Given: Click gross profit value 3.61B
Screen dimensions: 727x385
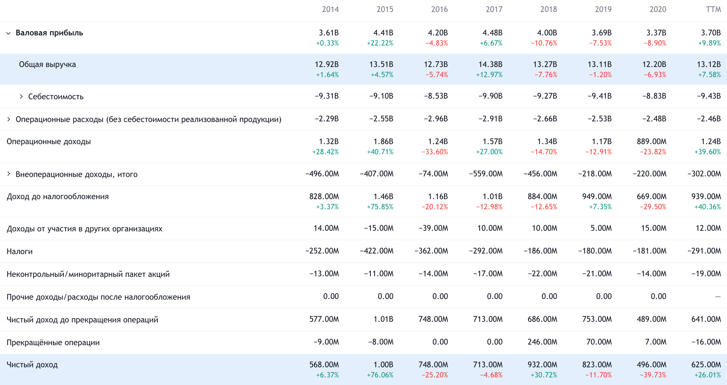Looking at the screenshot, I should pyautogui.click(x=329, y=33).
